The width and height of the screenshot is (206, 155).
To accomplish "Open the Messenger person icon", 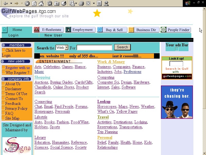I will (x=106, y=3).
